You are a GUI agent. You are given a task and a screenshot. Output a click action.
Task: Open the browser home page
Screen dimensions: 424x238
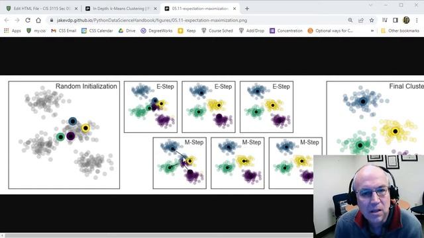click(38, 20)
